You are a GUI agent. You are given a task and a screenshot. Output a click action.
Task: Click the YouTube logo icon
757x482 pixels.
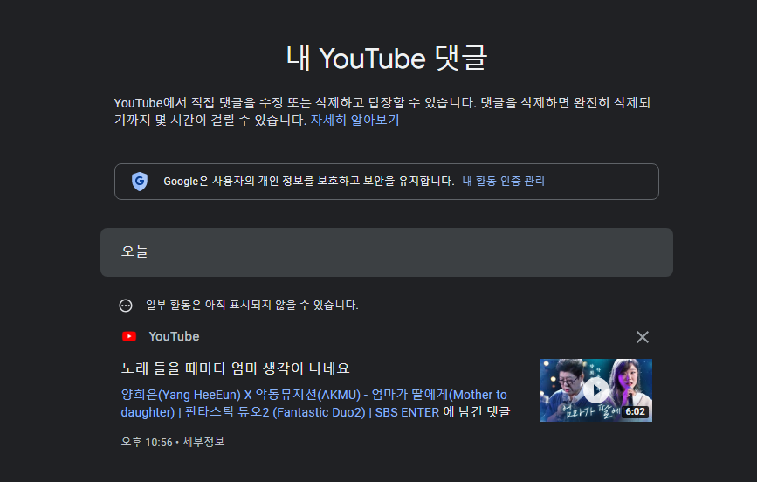[x=129, y=336]
